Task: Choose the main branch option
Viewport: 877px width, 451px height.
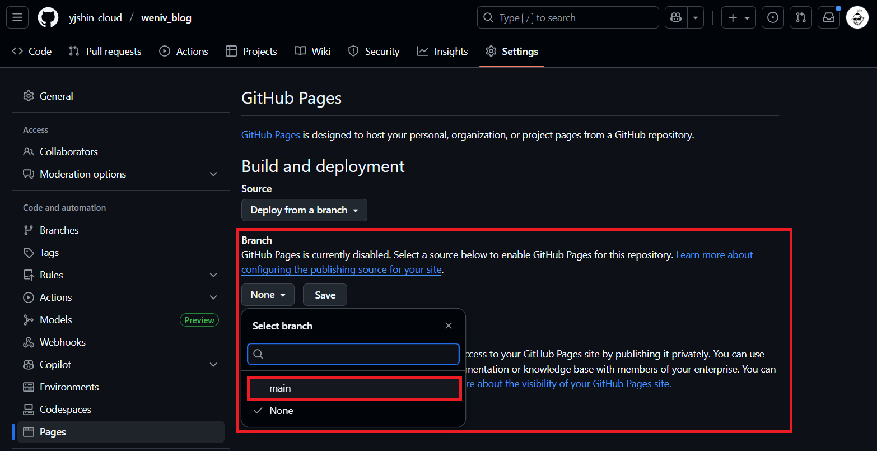Action: (353, 388)
